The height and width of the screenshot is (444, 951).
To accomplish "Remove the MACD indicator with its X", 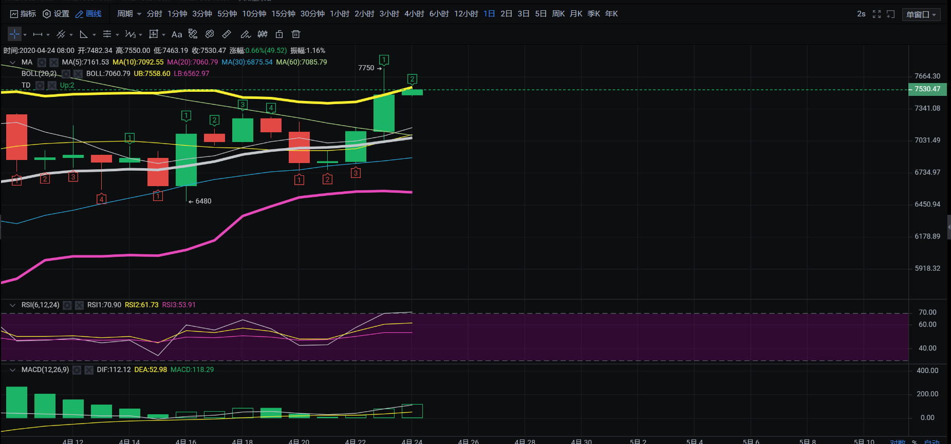I will pyautogui.click(x=89, y=370).
